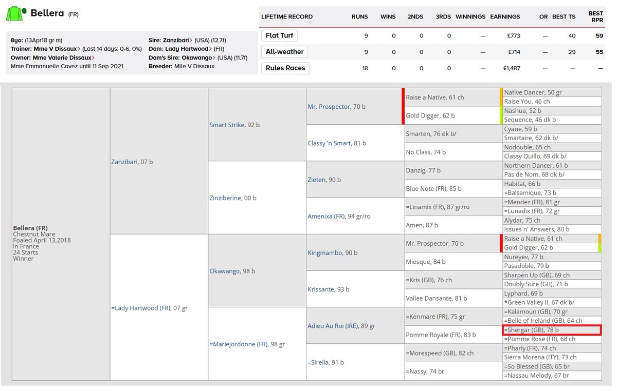Select Lyphard, 69 b cell

click(x=552, y=294)
